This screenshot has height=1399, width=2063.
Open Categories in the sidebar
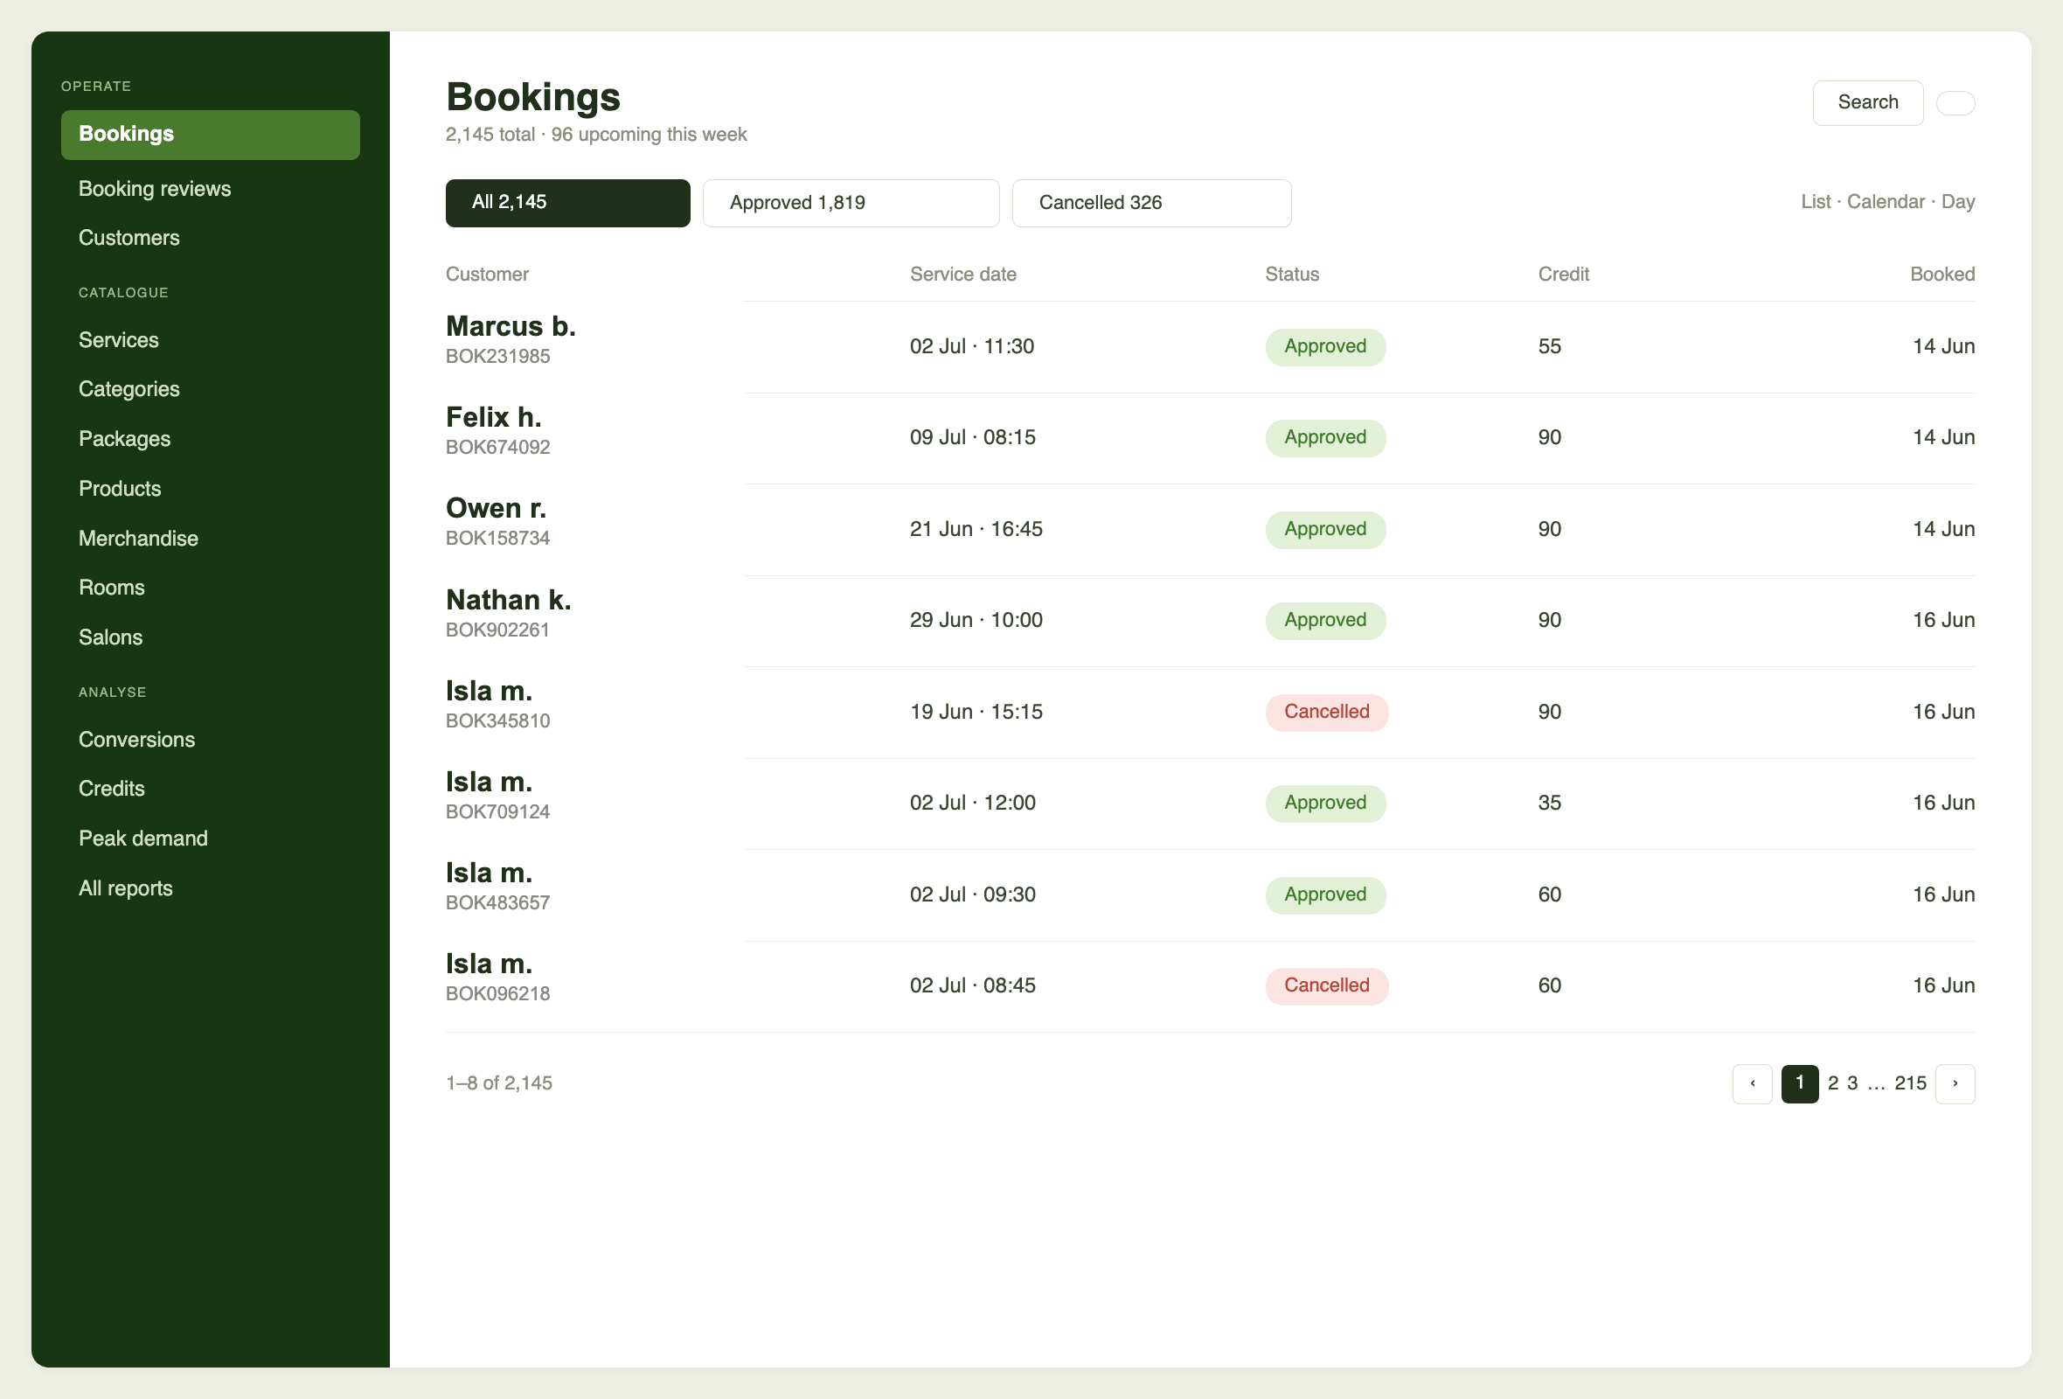coord(129,389)
